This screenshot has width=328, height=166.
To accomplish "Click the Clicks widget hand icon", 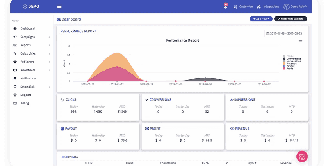I will (62, 100).
